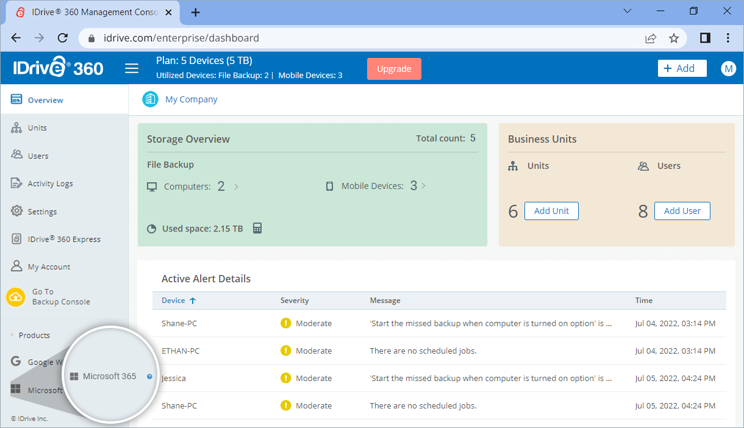Click the Activity Logs sidebar icon
Screen dimensions: 744x428
[16, 183]
